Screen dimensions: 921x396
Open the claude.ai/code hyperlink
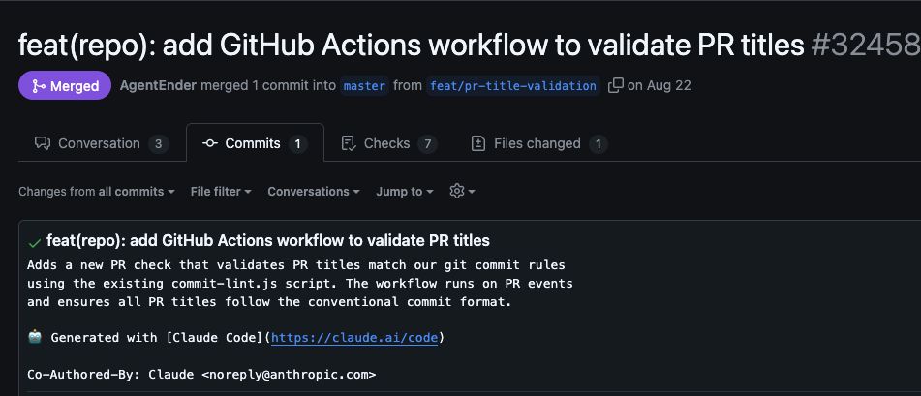[355, 338]
